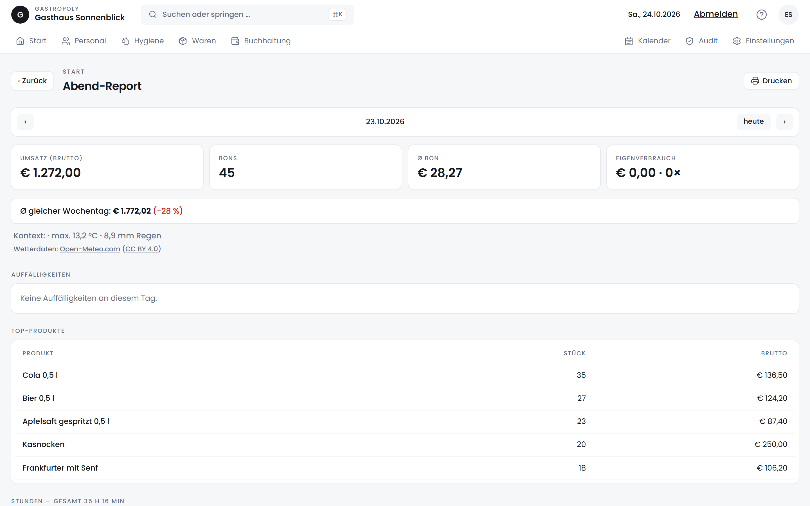The image size is (810, 506).
Task: Click the Kasnocken product name
Action: (x=44, y=444)
